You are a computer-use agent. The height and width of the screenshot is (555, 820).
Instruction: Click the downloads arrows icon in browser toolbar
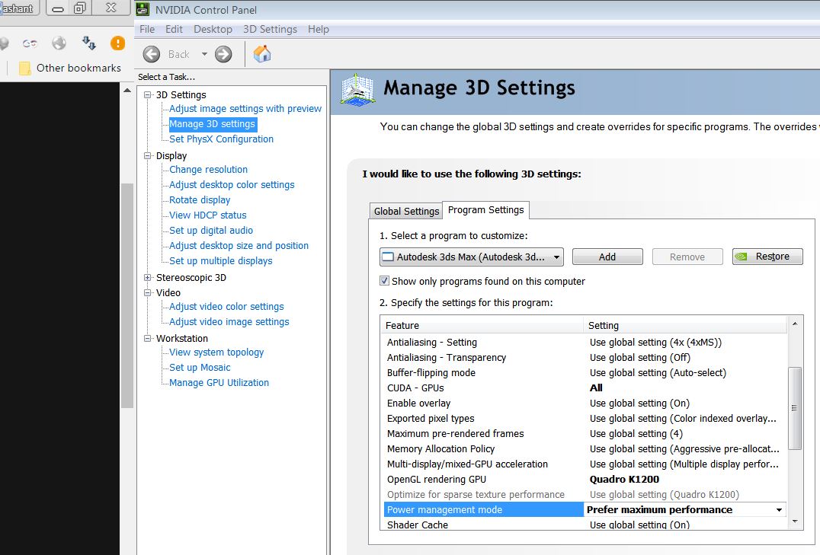(x=89, y=43)
